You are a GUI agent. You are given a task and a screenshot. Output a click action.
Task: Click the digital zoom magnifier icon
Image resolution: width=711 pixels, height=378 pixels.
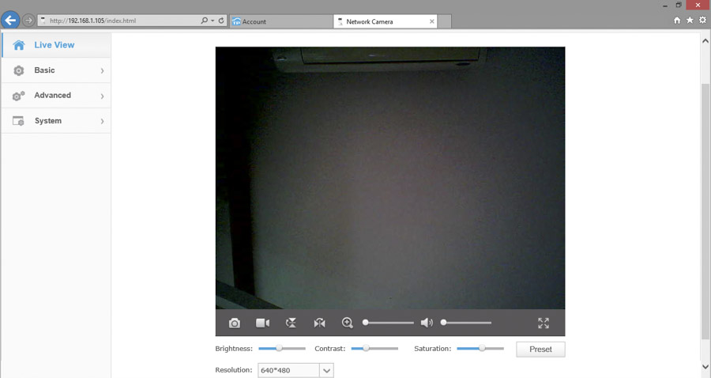coord(348,323)
